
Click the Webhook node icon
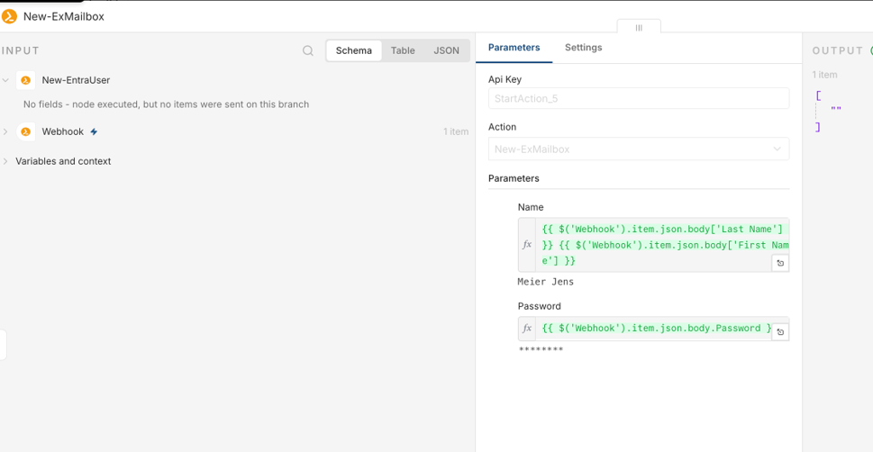point(25,132)
